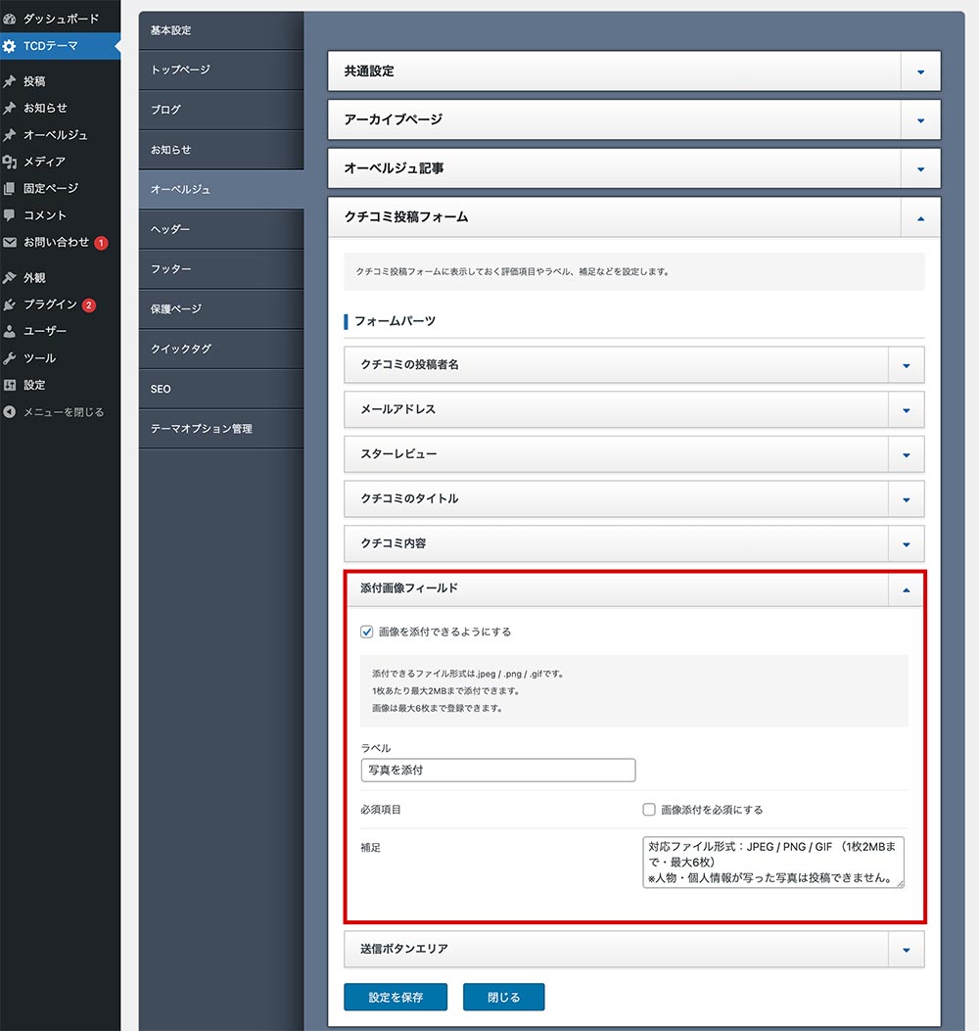The height and width of the screenshot is (1031, 979).
Task: Open メディア via its media icon
Action: tap(10, 162)
